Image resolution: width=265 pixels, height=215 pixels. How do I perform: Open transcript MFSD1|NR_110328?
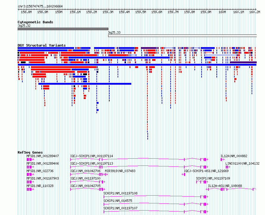[x=40, y=186]
